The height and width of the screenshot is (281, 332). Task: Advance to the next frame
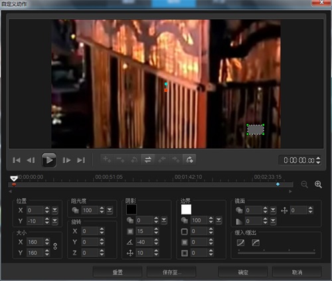click(66, 160)
